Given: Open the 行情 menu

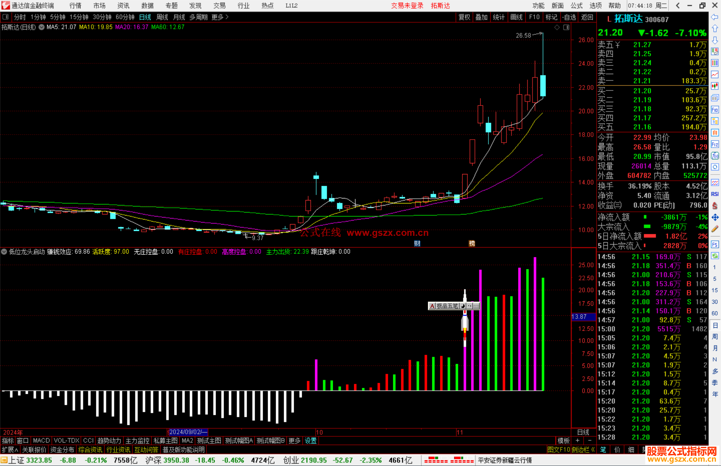Looking at the screenshot, I should coord(75,5).
